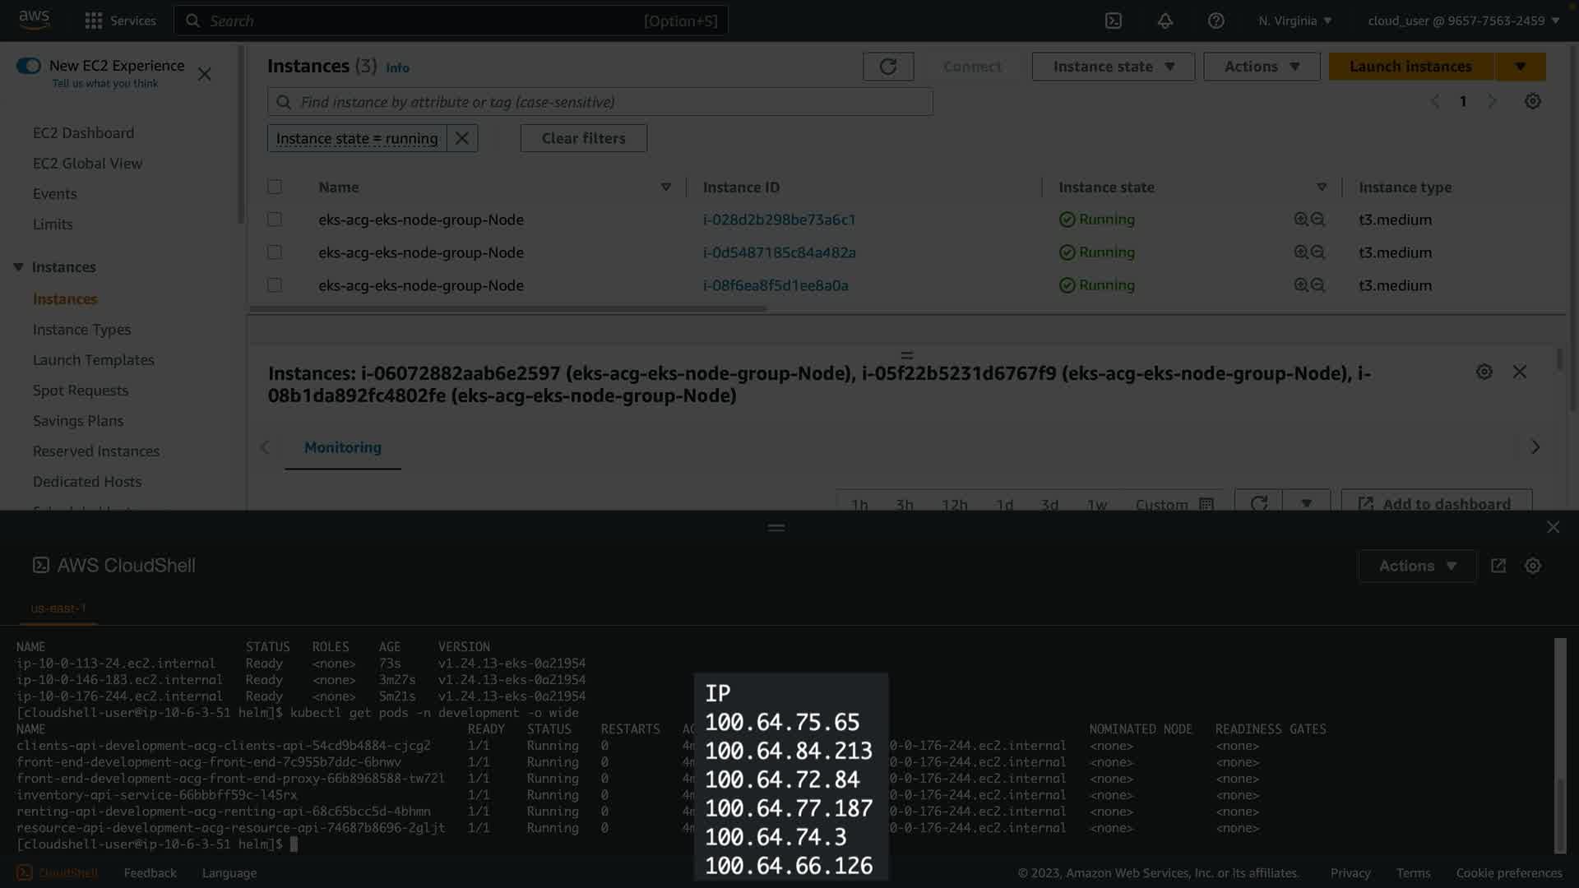Toggle New EC2 Experience switch

29,66
